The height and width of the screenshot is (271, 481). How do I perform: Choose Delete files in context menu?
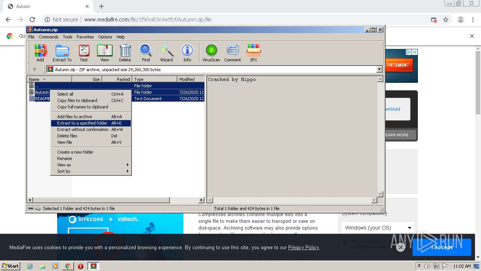91,136
